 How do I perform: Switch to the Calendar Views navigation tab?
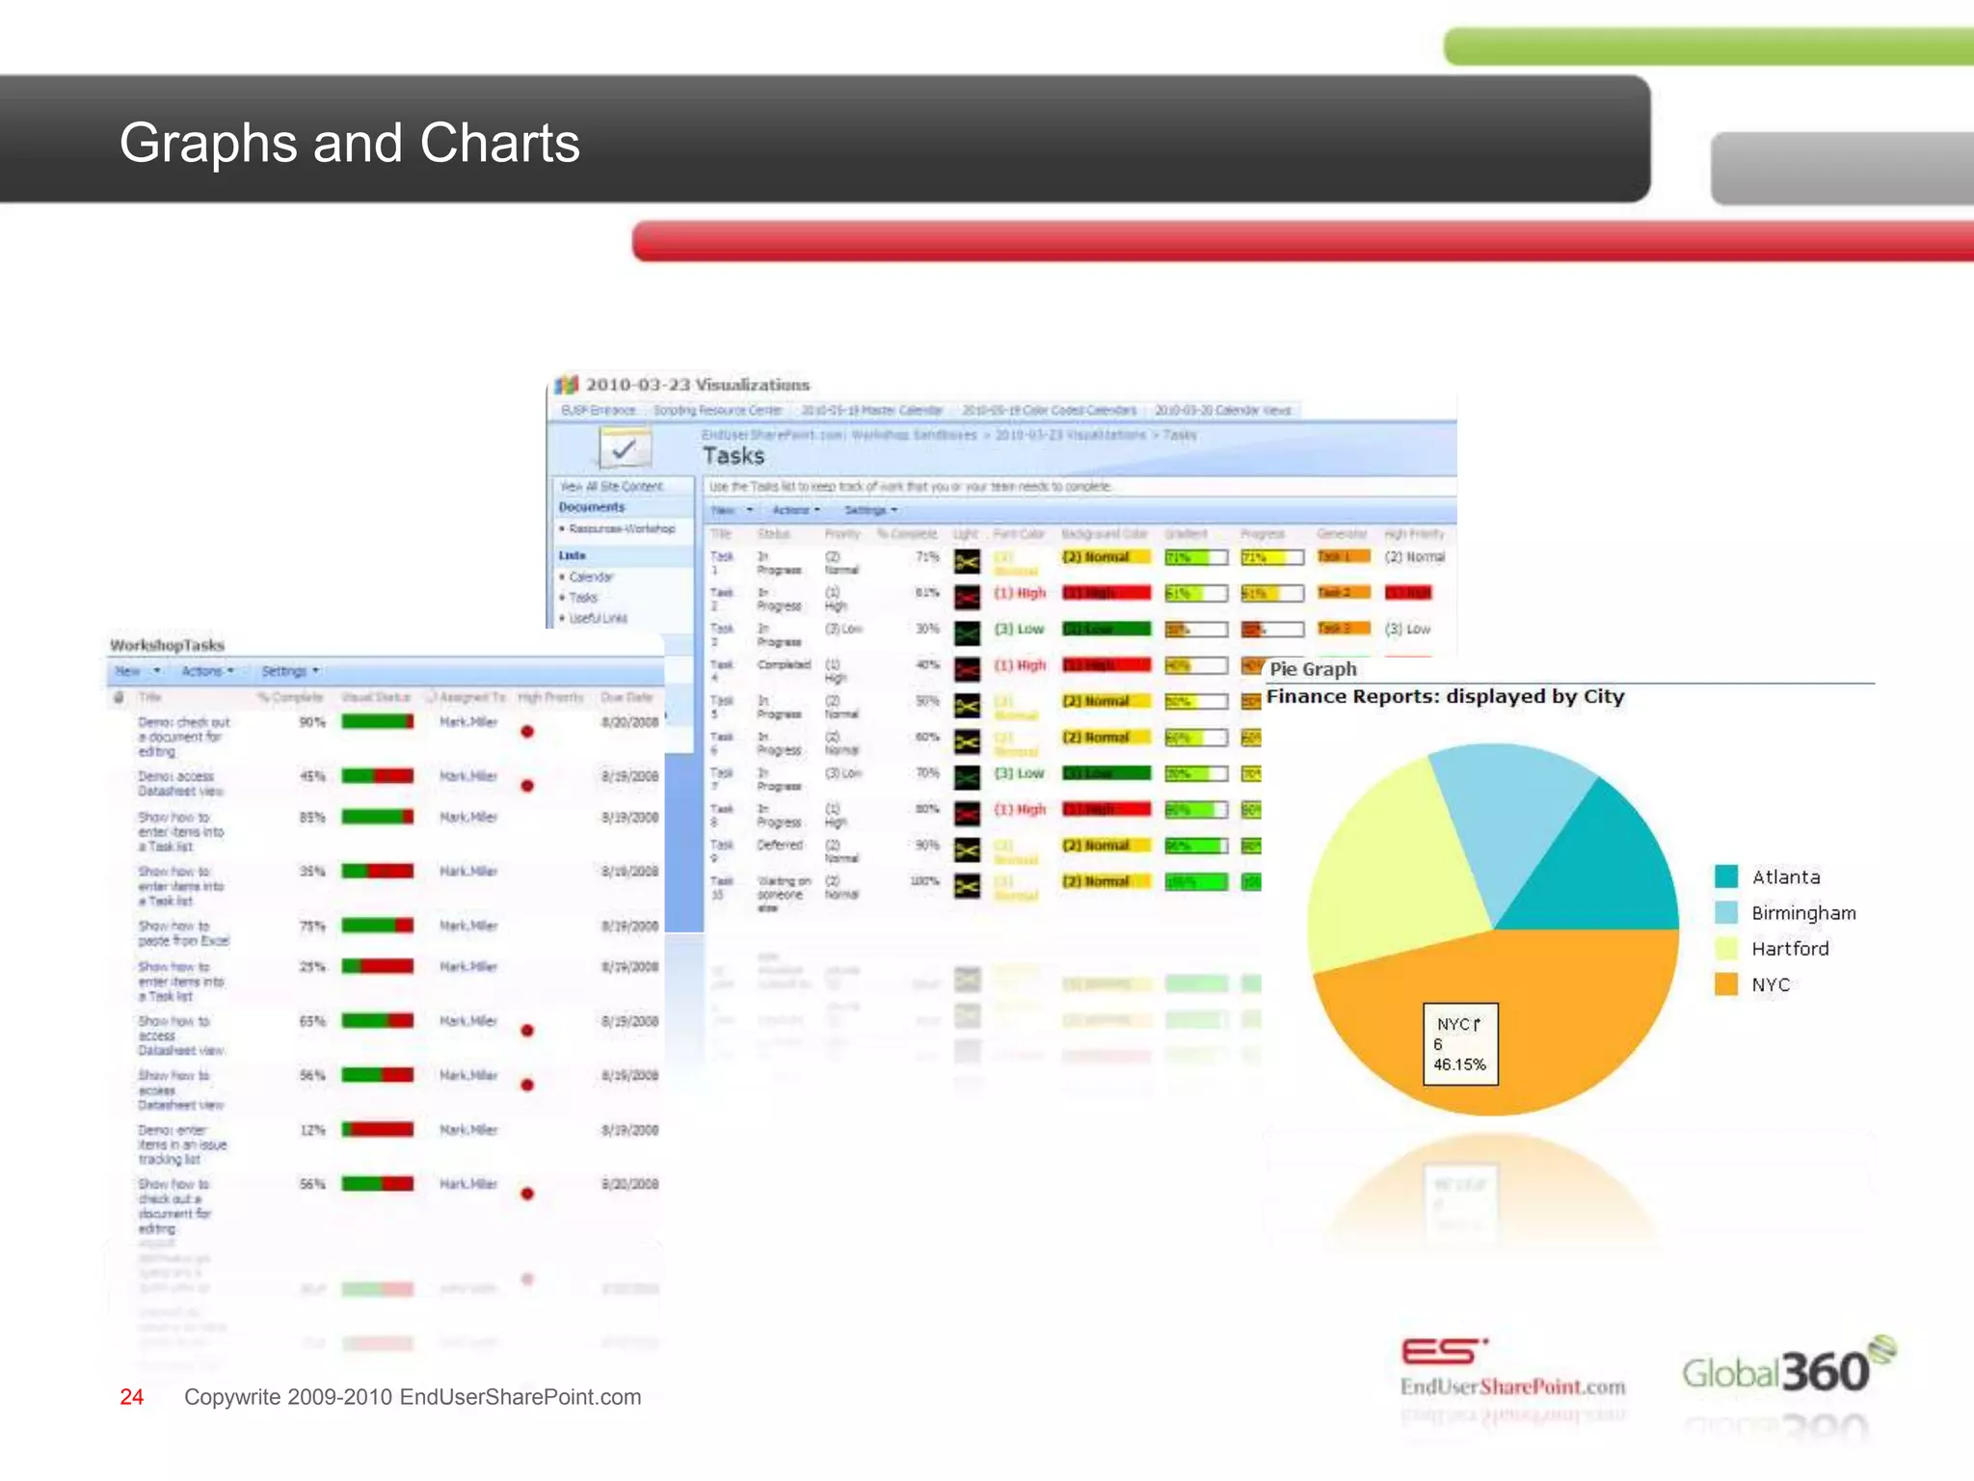[x=1222, y=410]
